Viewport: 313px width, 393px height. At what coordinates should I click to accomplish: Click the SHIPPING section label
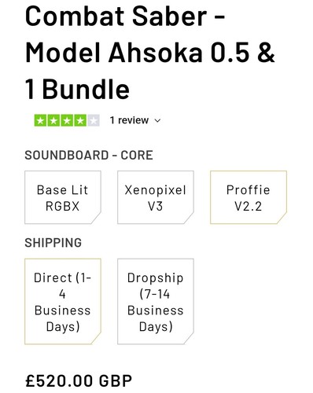tap(53, 243)
